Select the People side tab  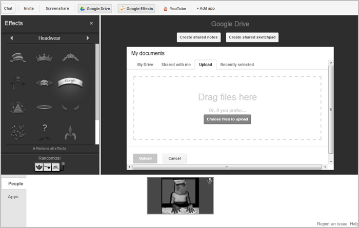(x=14, y=183)
